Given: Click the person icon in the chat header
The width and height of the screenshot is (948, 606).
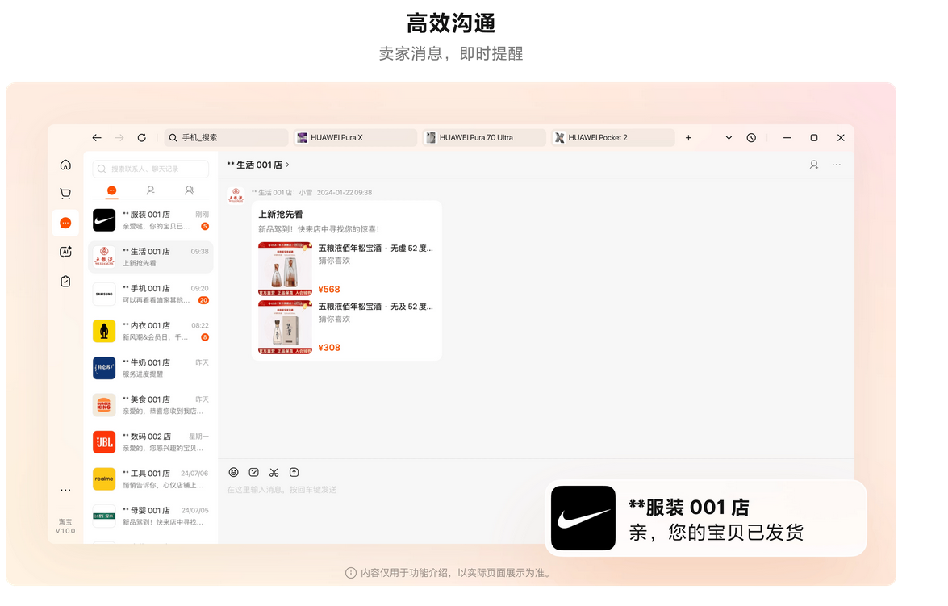Looking at the screenshot, I should (814, 165).
